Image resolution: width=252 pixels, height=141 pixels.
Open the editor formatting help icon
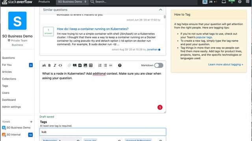(x=120, y=65)
